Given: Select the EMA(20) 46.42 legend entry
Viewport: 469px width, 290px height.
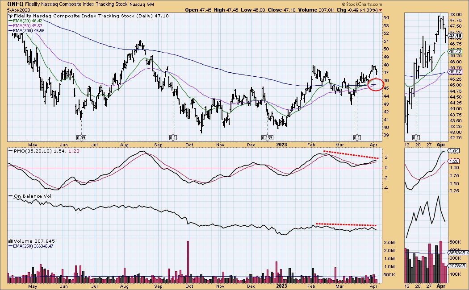Looking at the screenshot, I should (25, 21).
